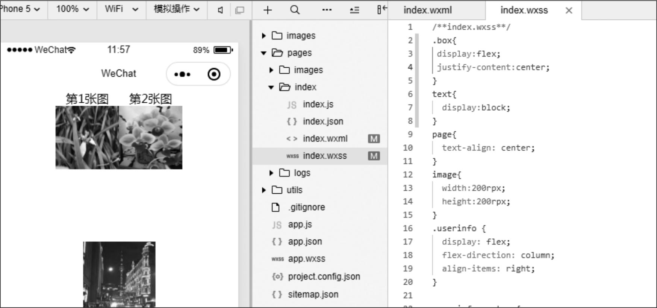Viewport: 657px width, 308px height.
Task: Click the utils folder icon
Action: 277,190
